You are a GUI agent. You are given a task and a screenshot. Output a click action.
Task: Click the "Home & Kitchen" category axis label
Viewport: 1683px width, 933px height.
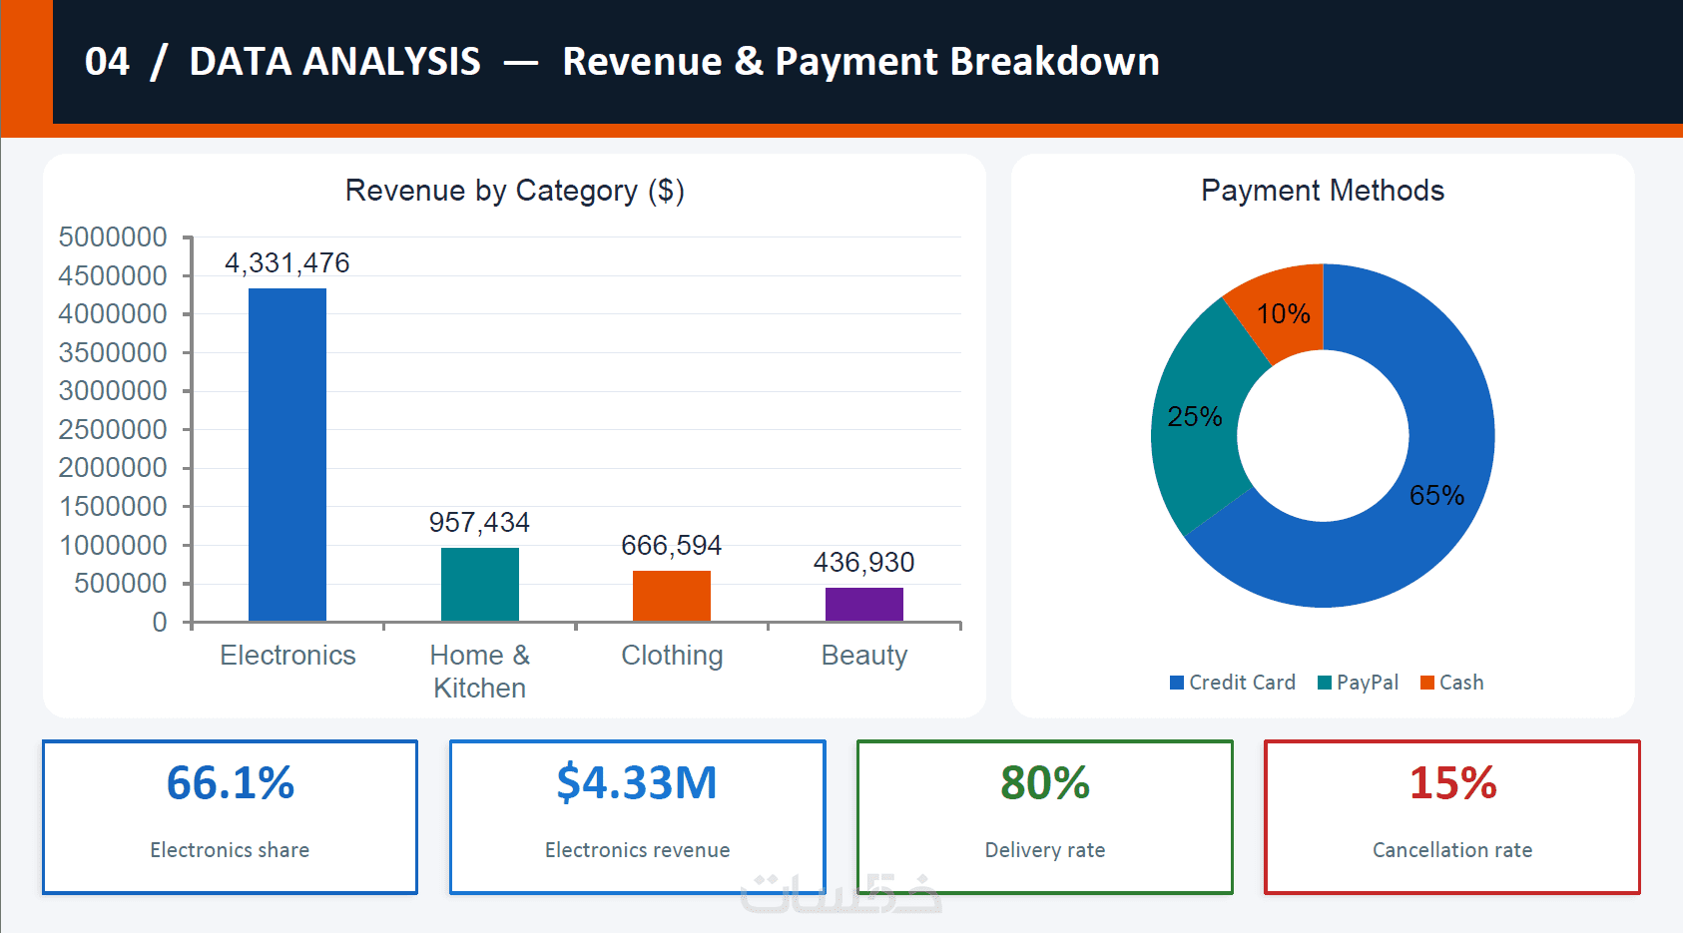point(480,672)
